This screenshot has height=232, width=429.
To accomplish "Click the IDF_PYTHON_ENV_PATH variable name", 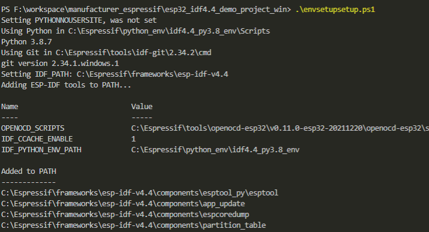I will [41, 150].
